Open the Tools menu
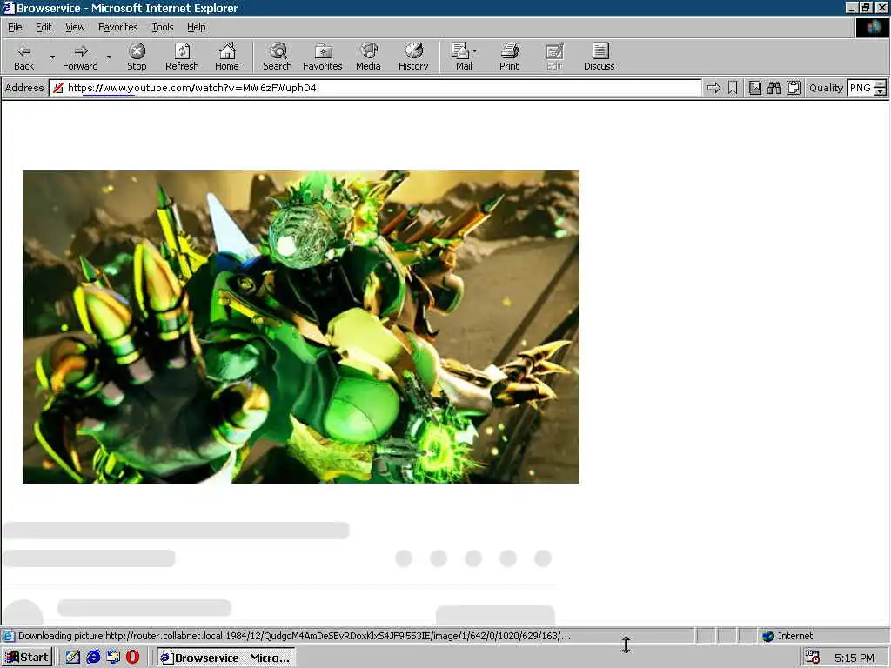Viewport: 891px width, 668px height. pyautogui.click(x=163, y=27)
